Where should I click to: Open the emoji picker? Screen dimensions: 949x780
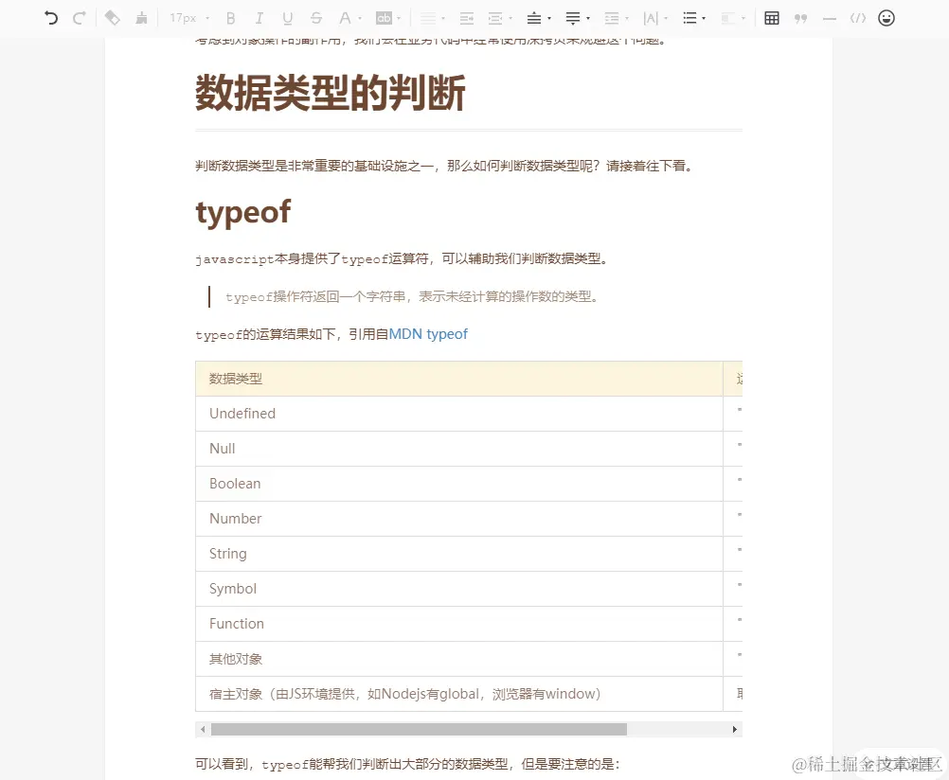(x=885, y=17)
